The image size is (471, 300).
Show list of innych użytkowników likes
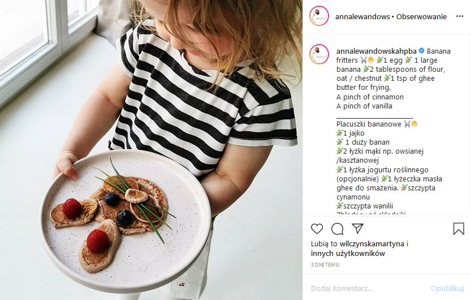coord(348,254)
